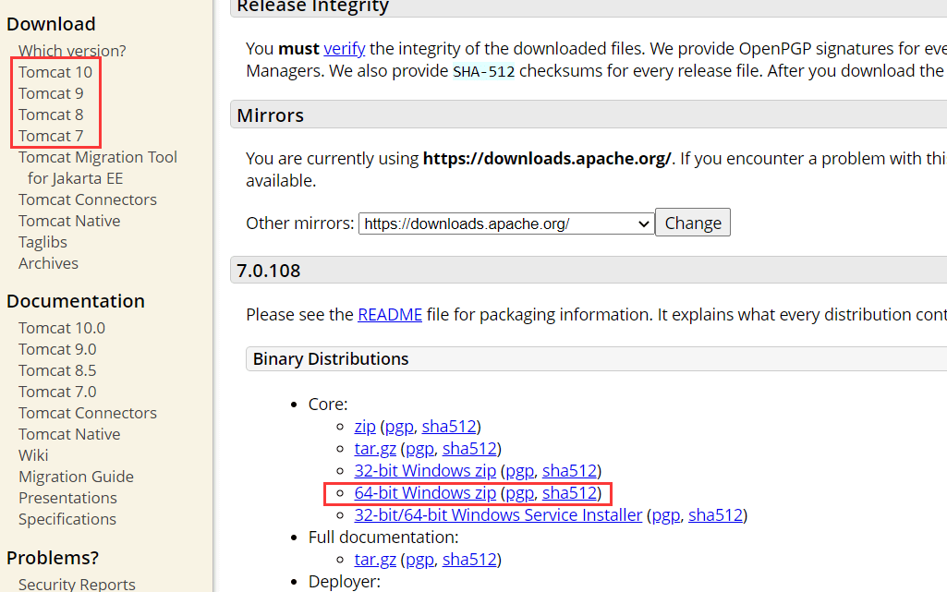This screenshot has height=592, width=947.
Task: Follow the 'verify' integrity link
Action: click(x=345, y=48)
